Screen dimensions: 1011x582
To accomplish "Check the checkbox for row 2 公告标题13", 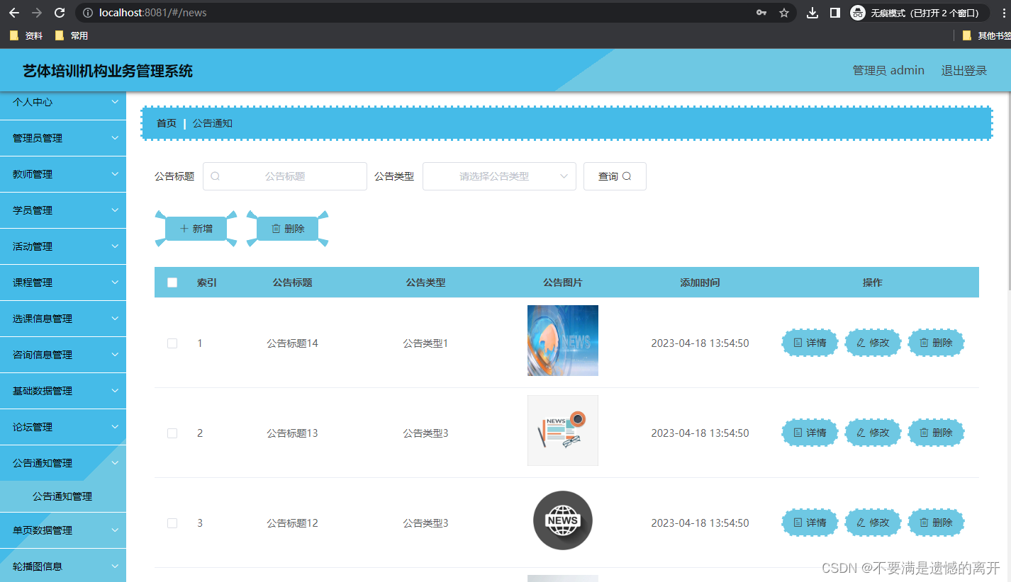I will pyautogui.click(x=172, y=433).
